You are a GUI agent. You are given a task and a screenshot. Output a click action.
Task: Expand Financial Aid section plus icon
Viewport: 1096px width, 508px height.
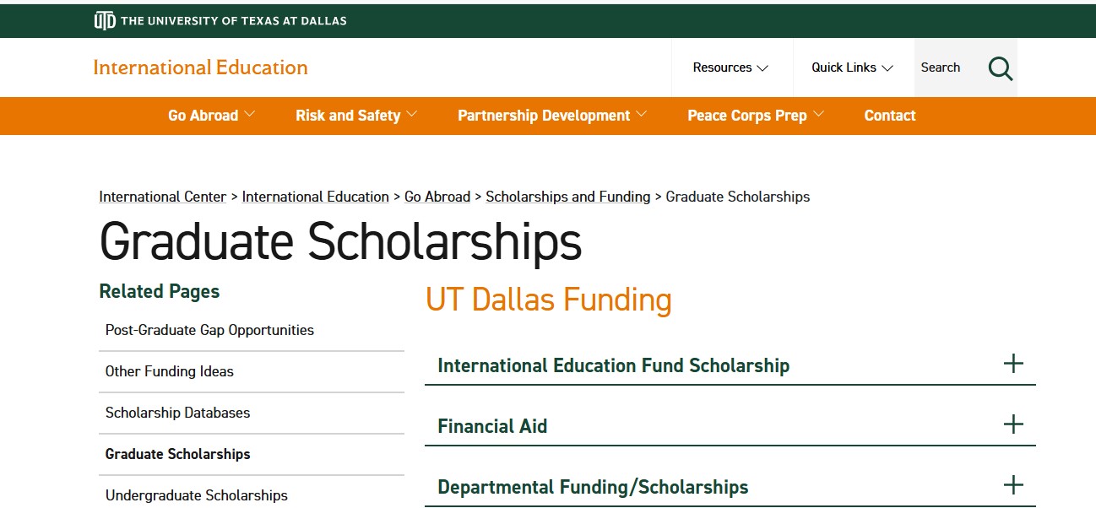[x=1012, y=424]
